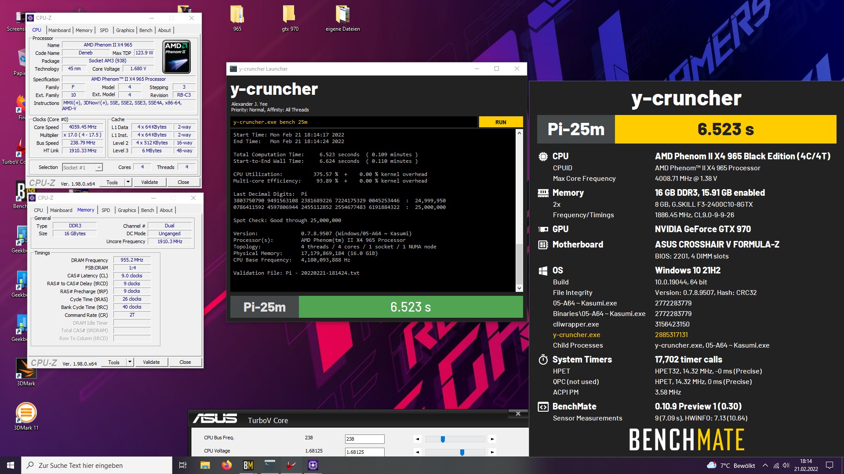Viewport: 844px width, 474px height.
Task: Open File Explorer from the taskbar
Action: coord(205,465)
